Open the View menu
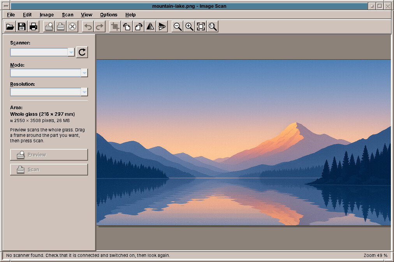The height and width of the screenshot is (262, 394). pos(86,15)
